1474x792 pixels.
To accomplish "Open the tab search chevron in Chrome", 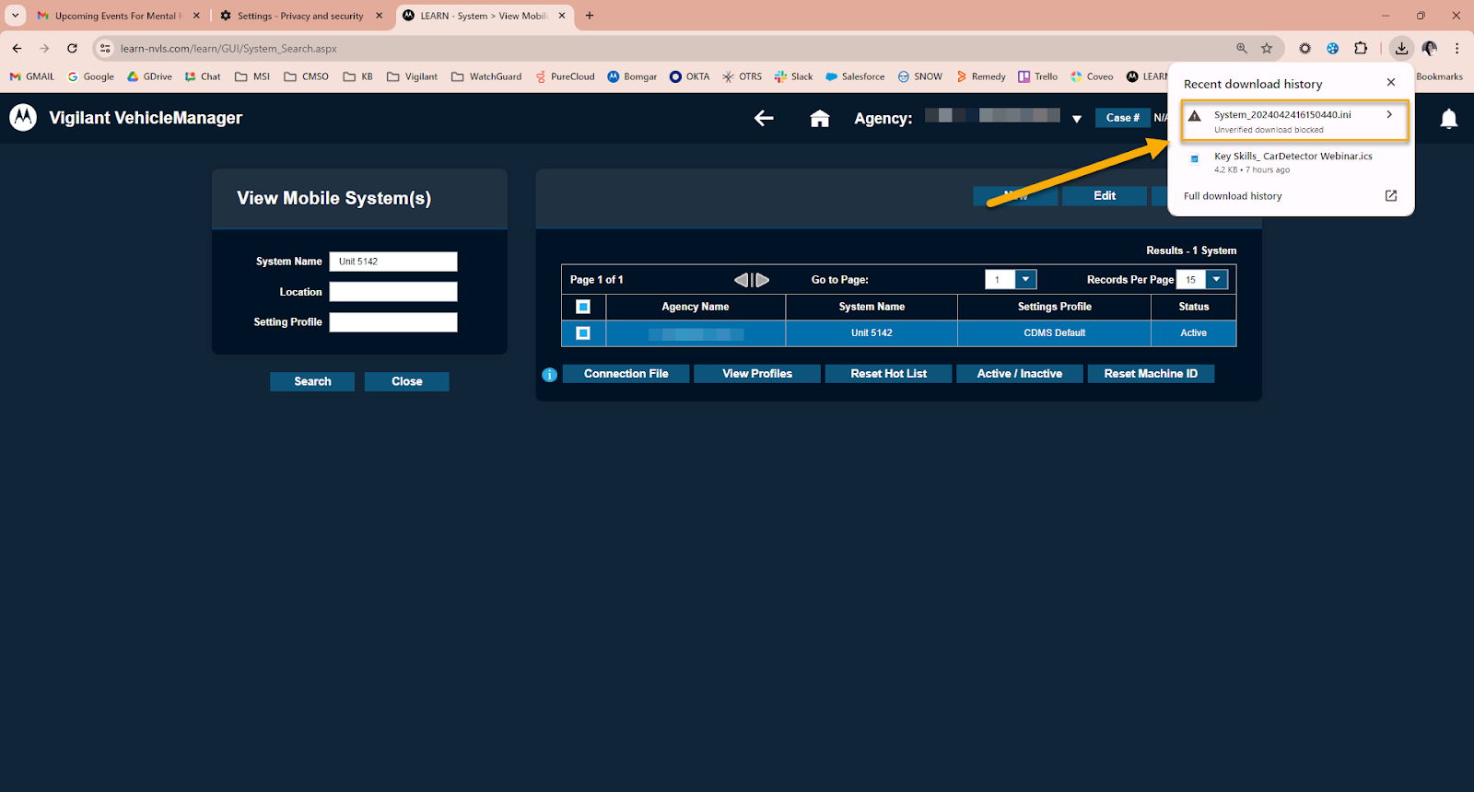I will [16, 15].
